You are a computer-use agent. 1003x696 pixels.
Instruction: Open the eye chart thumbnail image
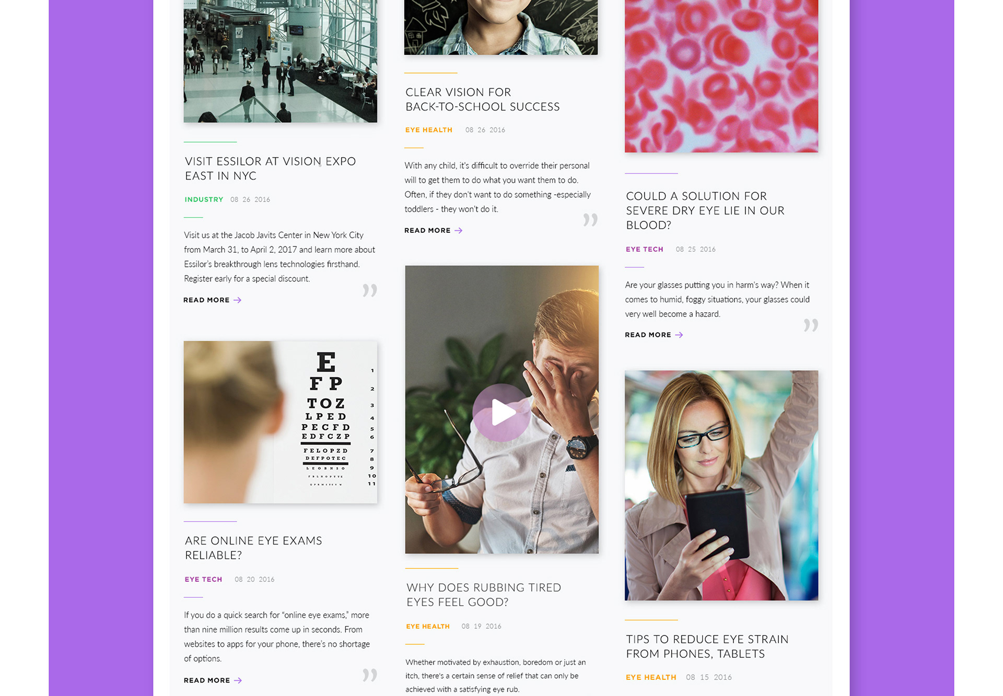[281, 422]
